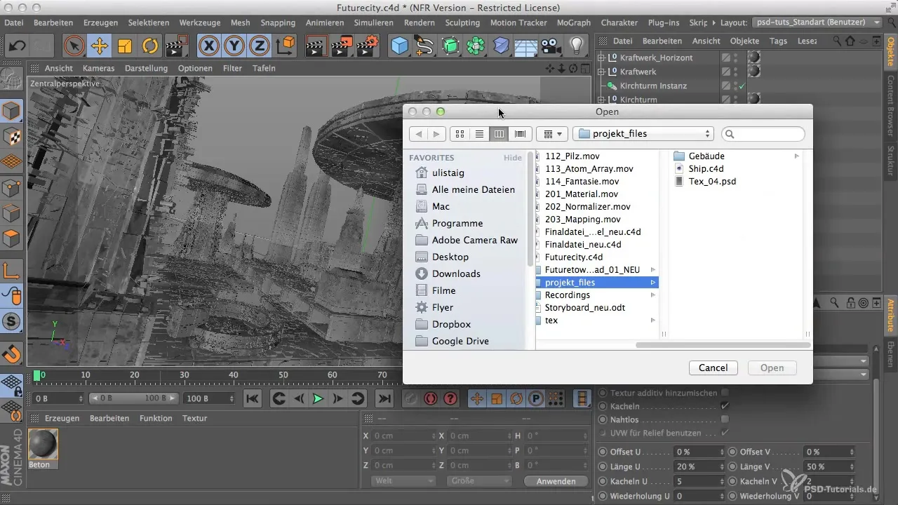This screenshot has width=898, height=505.
Task: Render to Picture Viewer icon
Action: 342,46
